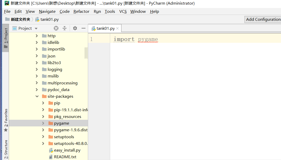Expand the idlelib folder
This screenshot has height=160, width=281.
37,43
